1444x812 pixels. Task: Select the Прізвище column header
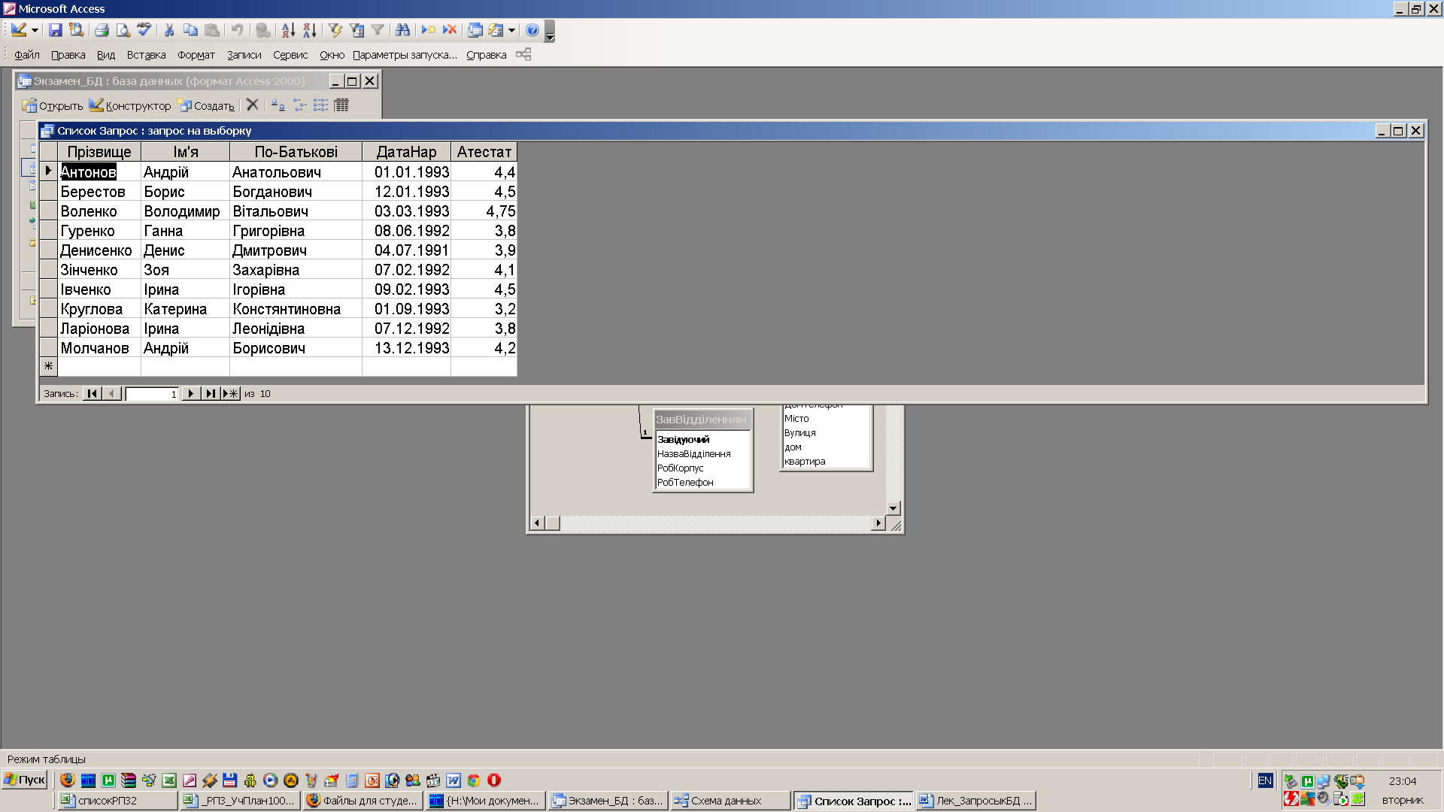(99, 152)
